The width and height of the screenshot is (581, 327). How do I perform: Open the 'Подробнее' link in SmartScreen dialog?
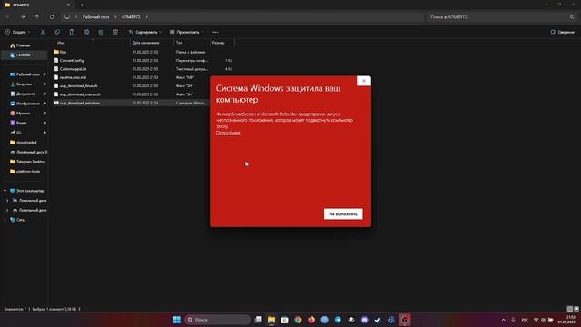tap(228, 133)
